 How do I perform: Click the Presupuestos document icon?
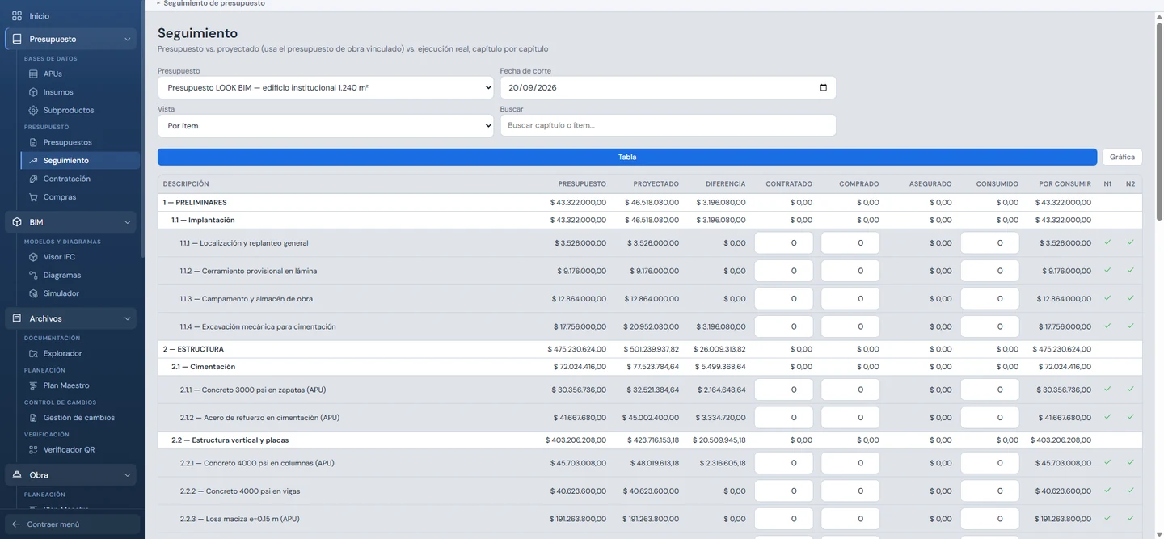pyautogui.click(x=33, y=142)
